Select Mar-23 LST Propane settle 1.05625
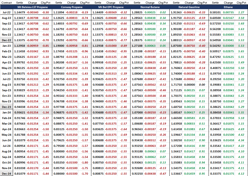The width and height of the screenshot is (248, 176). click(x=20, y=57)
